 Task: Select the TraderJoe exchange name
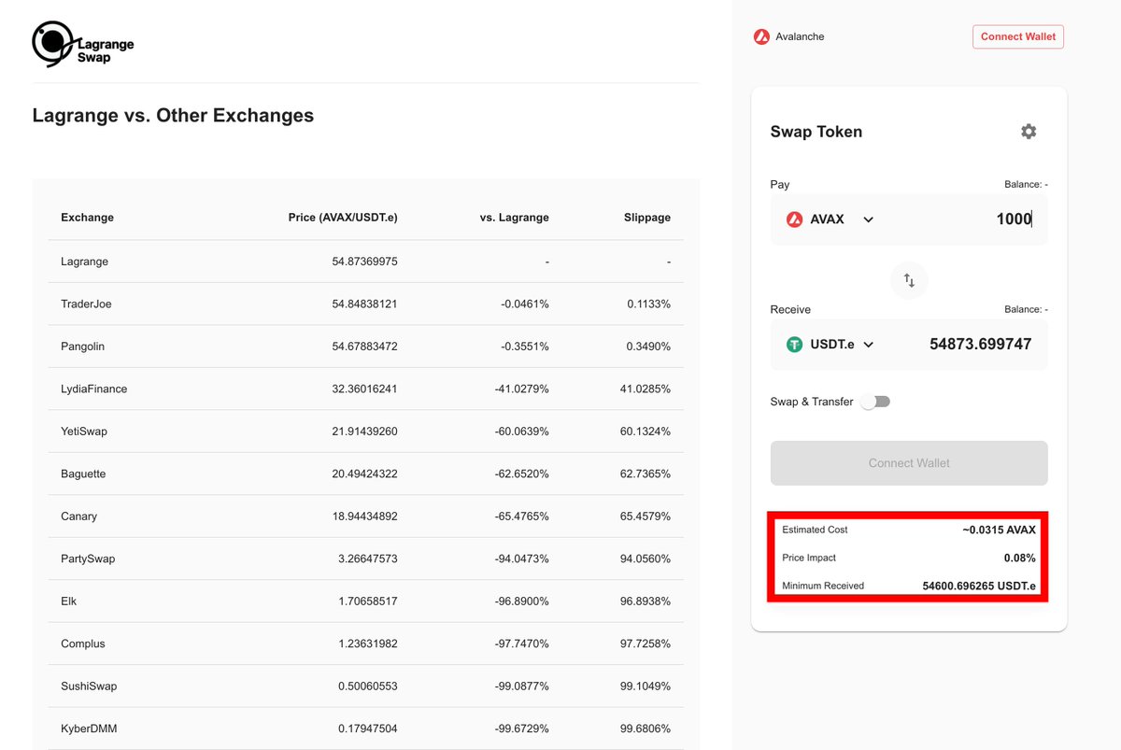[86, 304]
